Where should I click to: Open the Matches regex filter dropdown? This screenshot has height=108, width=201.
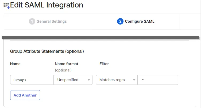117,80
